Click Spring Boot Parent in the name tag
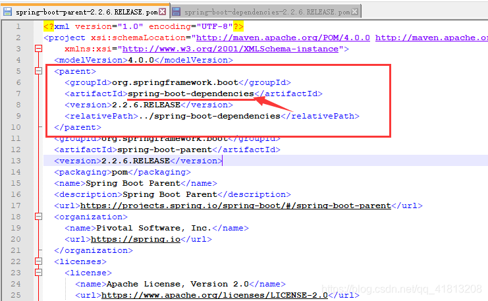Viewport: 488px width, 301px height. point(133,183)
